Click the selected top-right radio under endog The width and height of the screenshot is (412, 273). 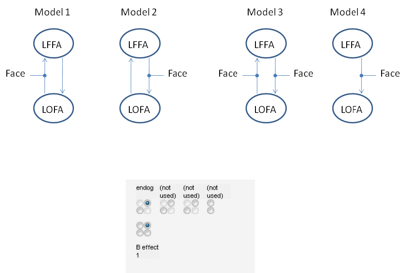point(147,203)
